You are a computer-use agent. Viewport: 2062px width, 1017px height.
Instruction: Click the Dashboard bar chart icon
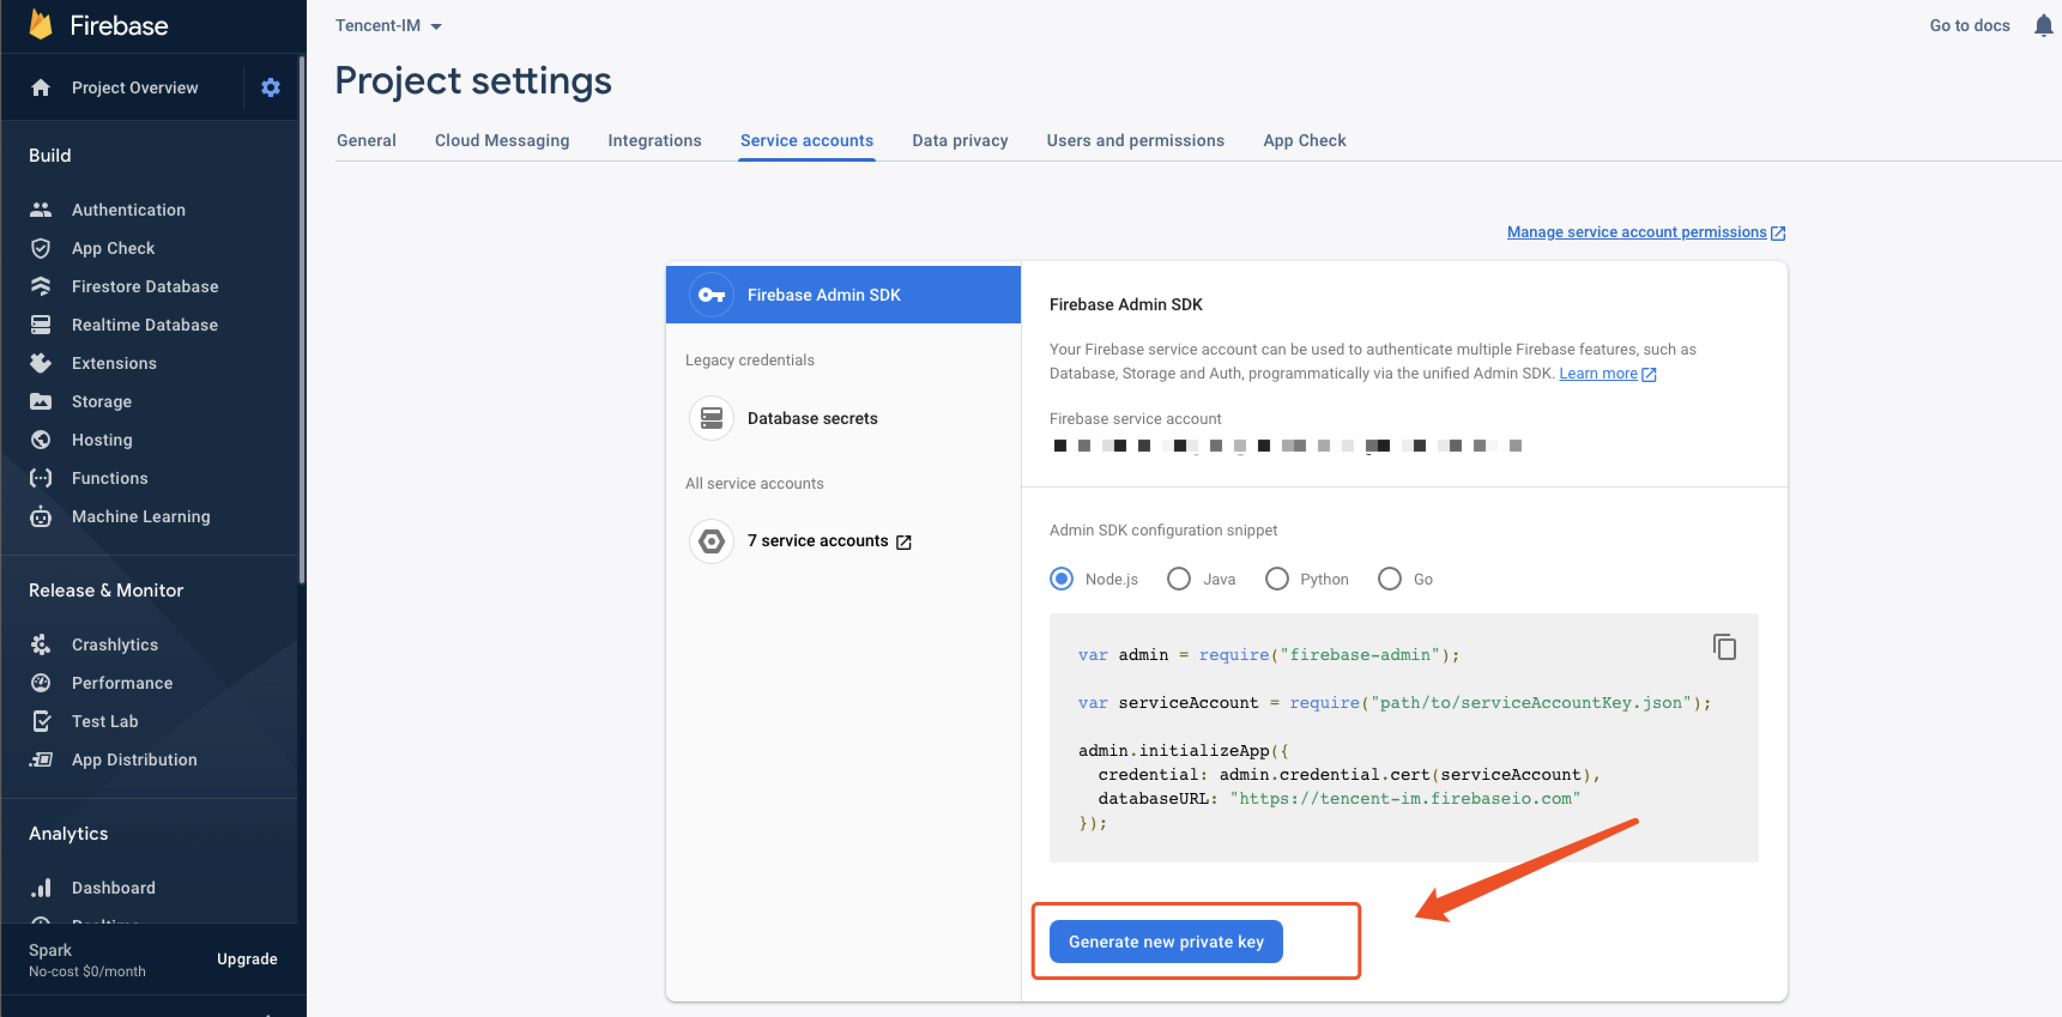click(41, 888)
